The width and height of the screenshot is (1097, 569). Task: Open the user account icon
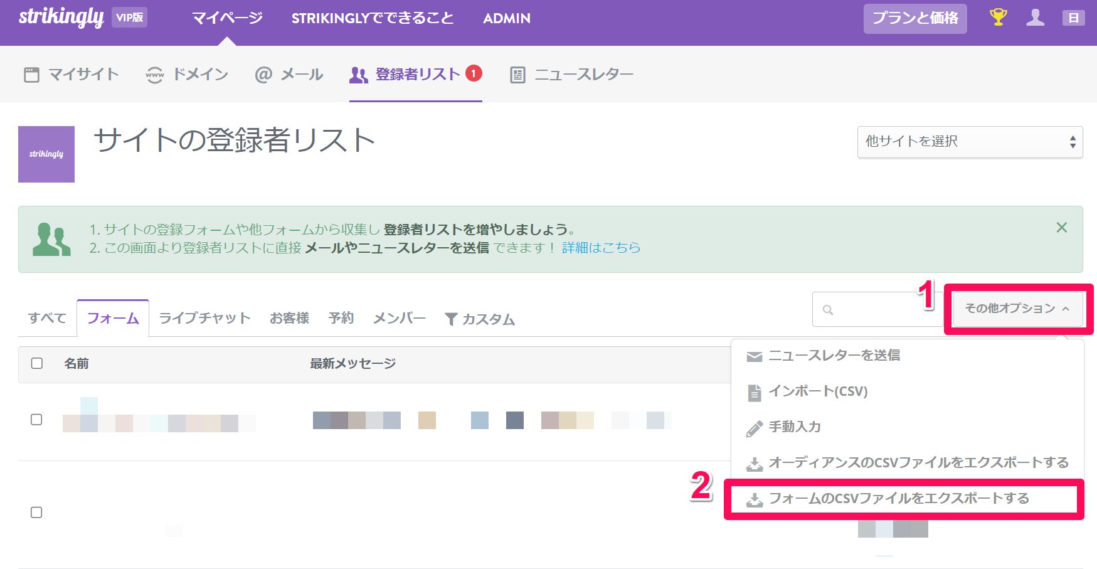coord(1036,17)
